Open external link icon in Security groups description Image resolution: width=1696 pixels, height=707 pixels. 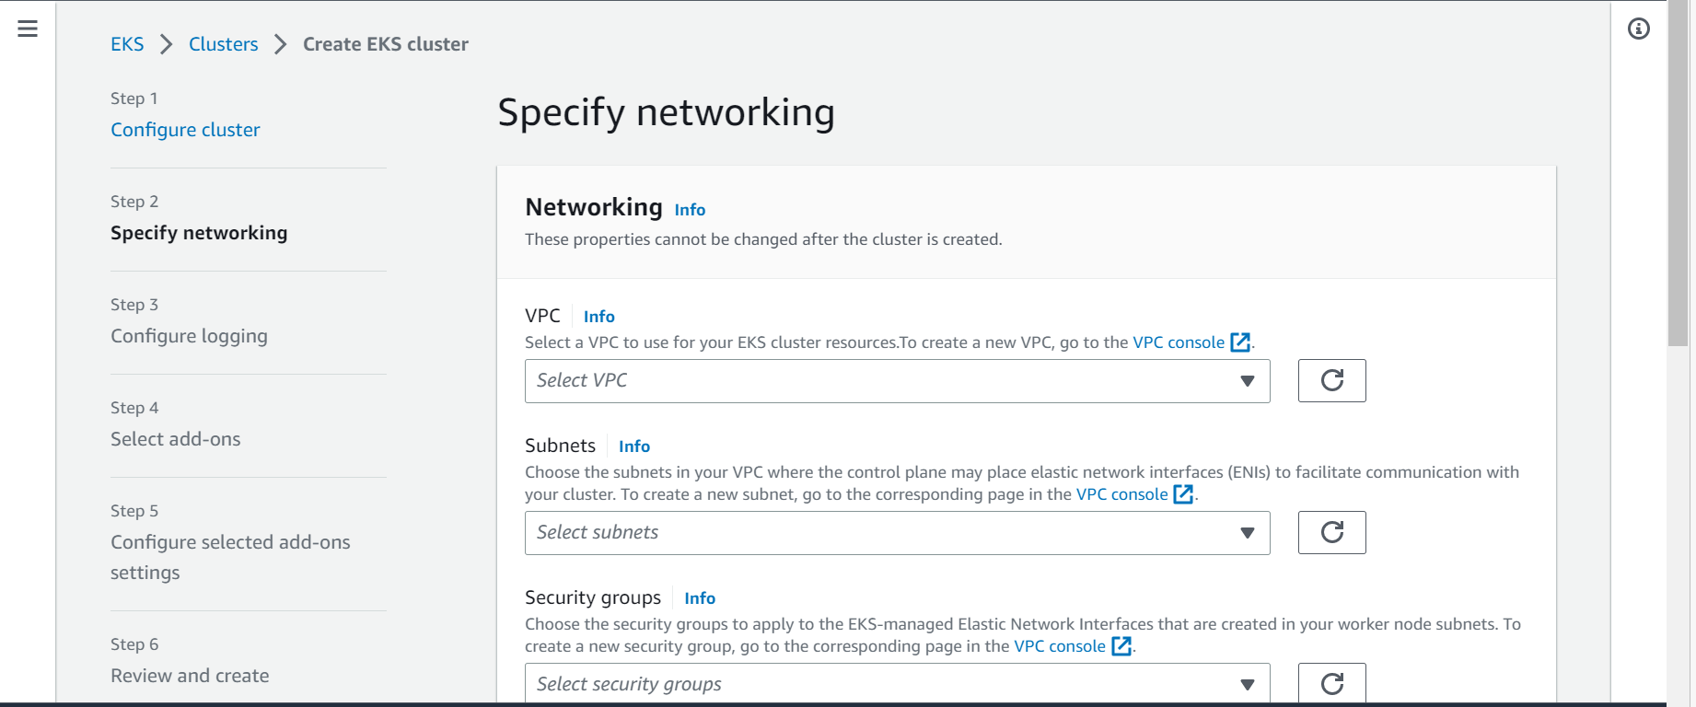pyautogui.click(x=1121, y=646)
